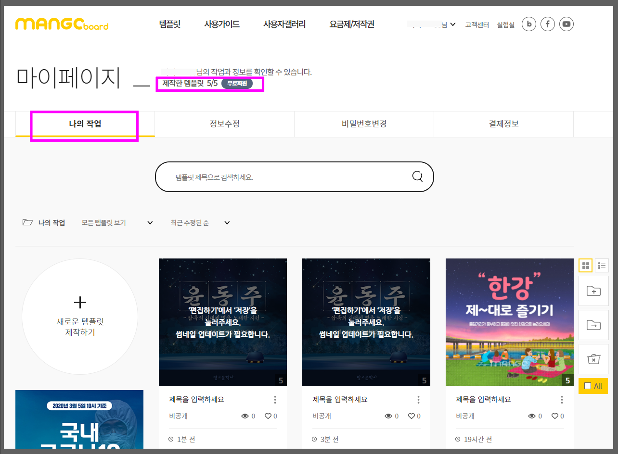Open 윤동주 thumbnail edited 1분 전
The height and width of the screenshot is (454, 618).
[x=223, y=322]
